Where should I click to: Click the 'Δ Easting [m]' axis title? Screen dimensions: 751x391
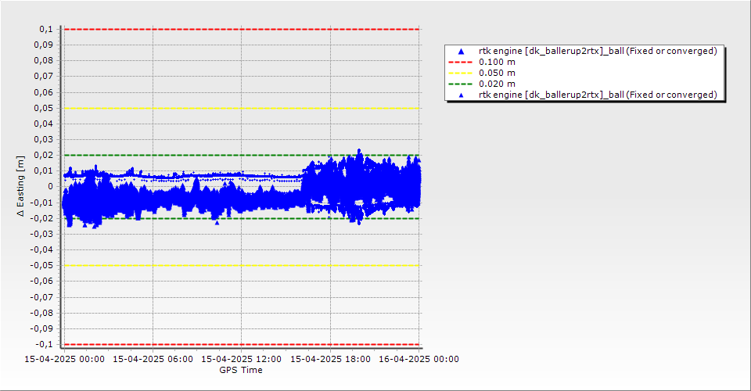(x=20, y=186)
